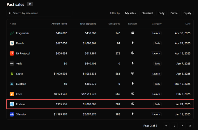Viewport: 198px width, 130px height.
Task: Click the Resolv project logo
Action: coord(12,43)
